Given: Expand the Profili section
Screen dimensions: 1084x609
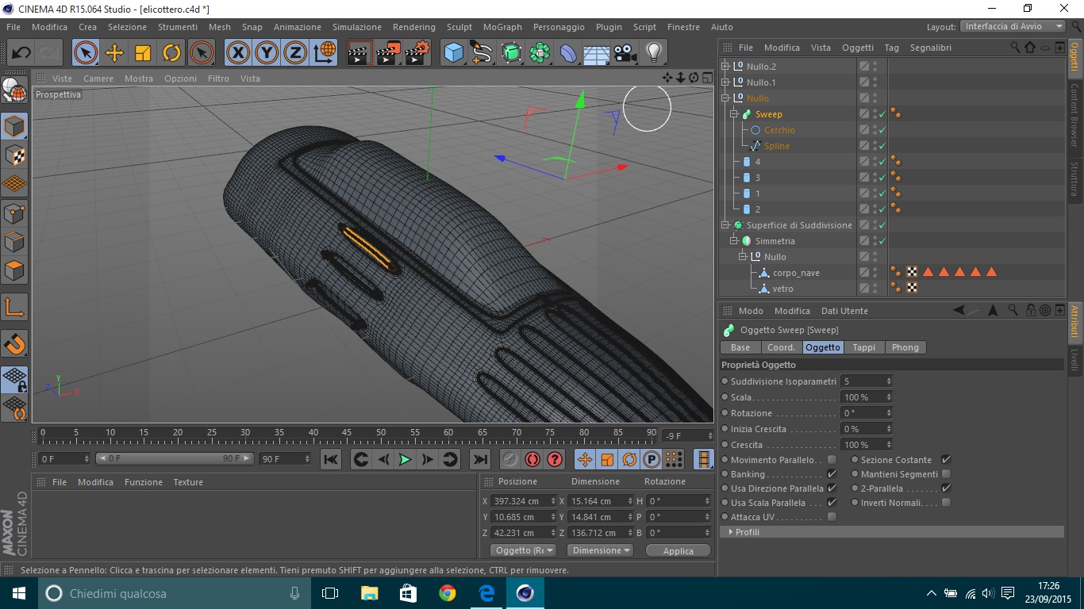Looking at the screenshot, I should click(x=730, y=532).
